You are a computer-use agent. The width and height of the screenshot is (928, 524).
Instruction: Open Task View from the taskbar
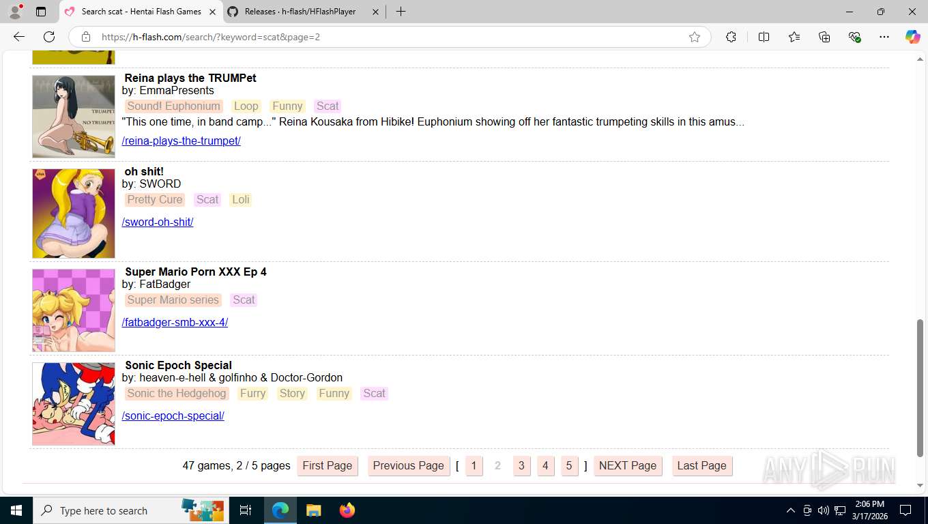[x=246, y=510]
